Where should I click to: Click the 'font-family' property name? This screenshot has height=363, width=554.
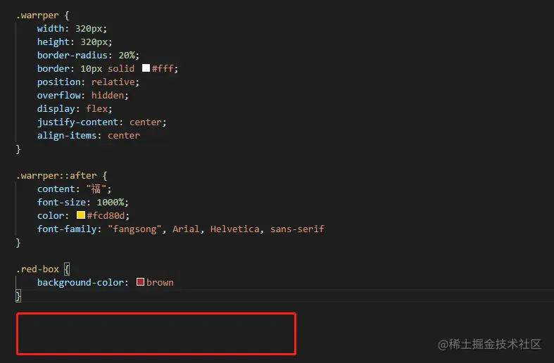coord(67,229)
